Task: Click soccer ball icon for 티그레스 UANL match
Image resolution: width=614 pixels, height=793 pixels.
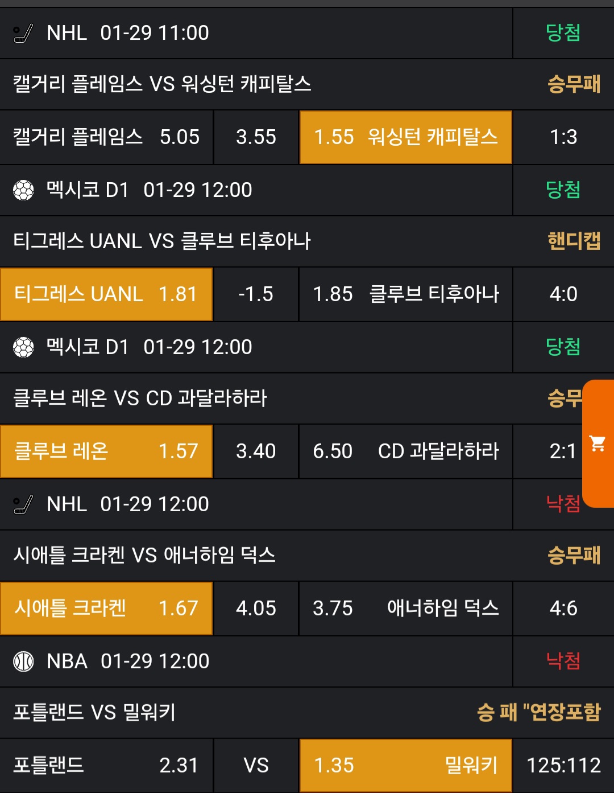Action: coord(23,190)
